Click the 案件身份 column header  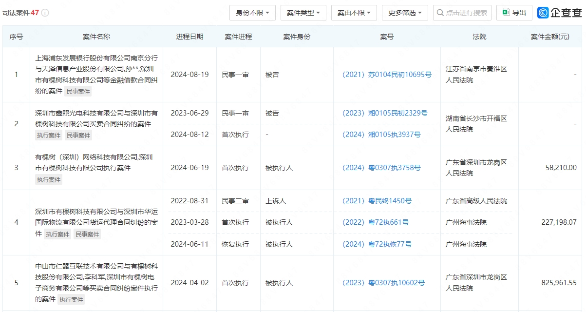(x=297, y=37)
